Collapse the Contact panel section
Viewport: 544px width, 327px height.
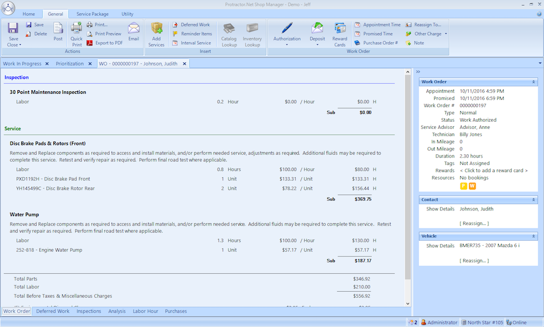(x=533, y=200)
